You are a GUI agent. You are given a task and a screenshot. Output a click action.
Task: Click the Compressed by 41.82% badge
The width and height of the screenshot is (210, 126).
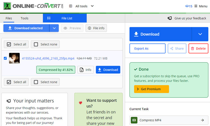tap(56, 70)
